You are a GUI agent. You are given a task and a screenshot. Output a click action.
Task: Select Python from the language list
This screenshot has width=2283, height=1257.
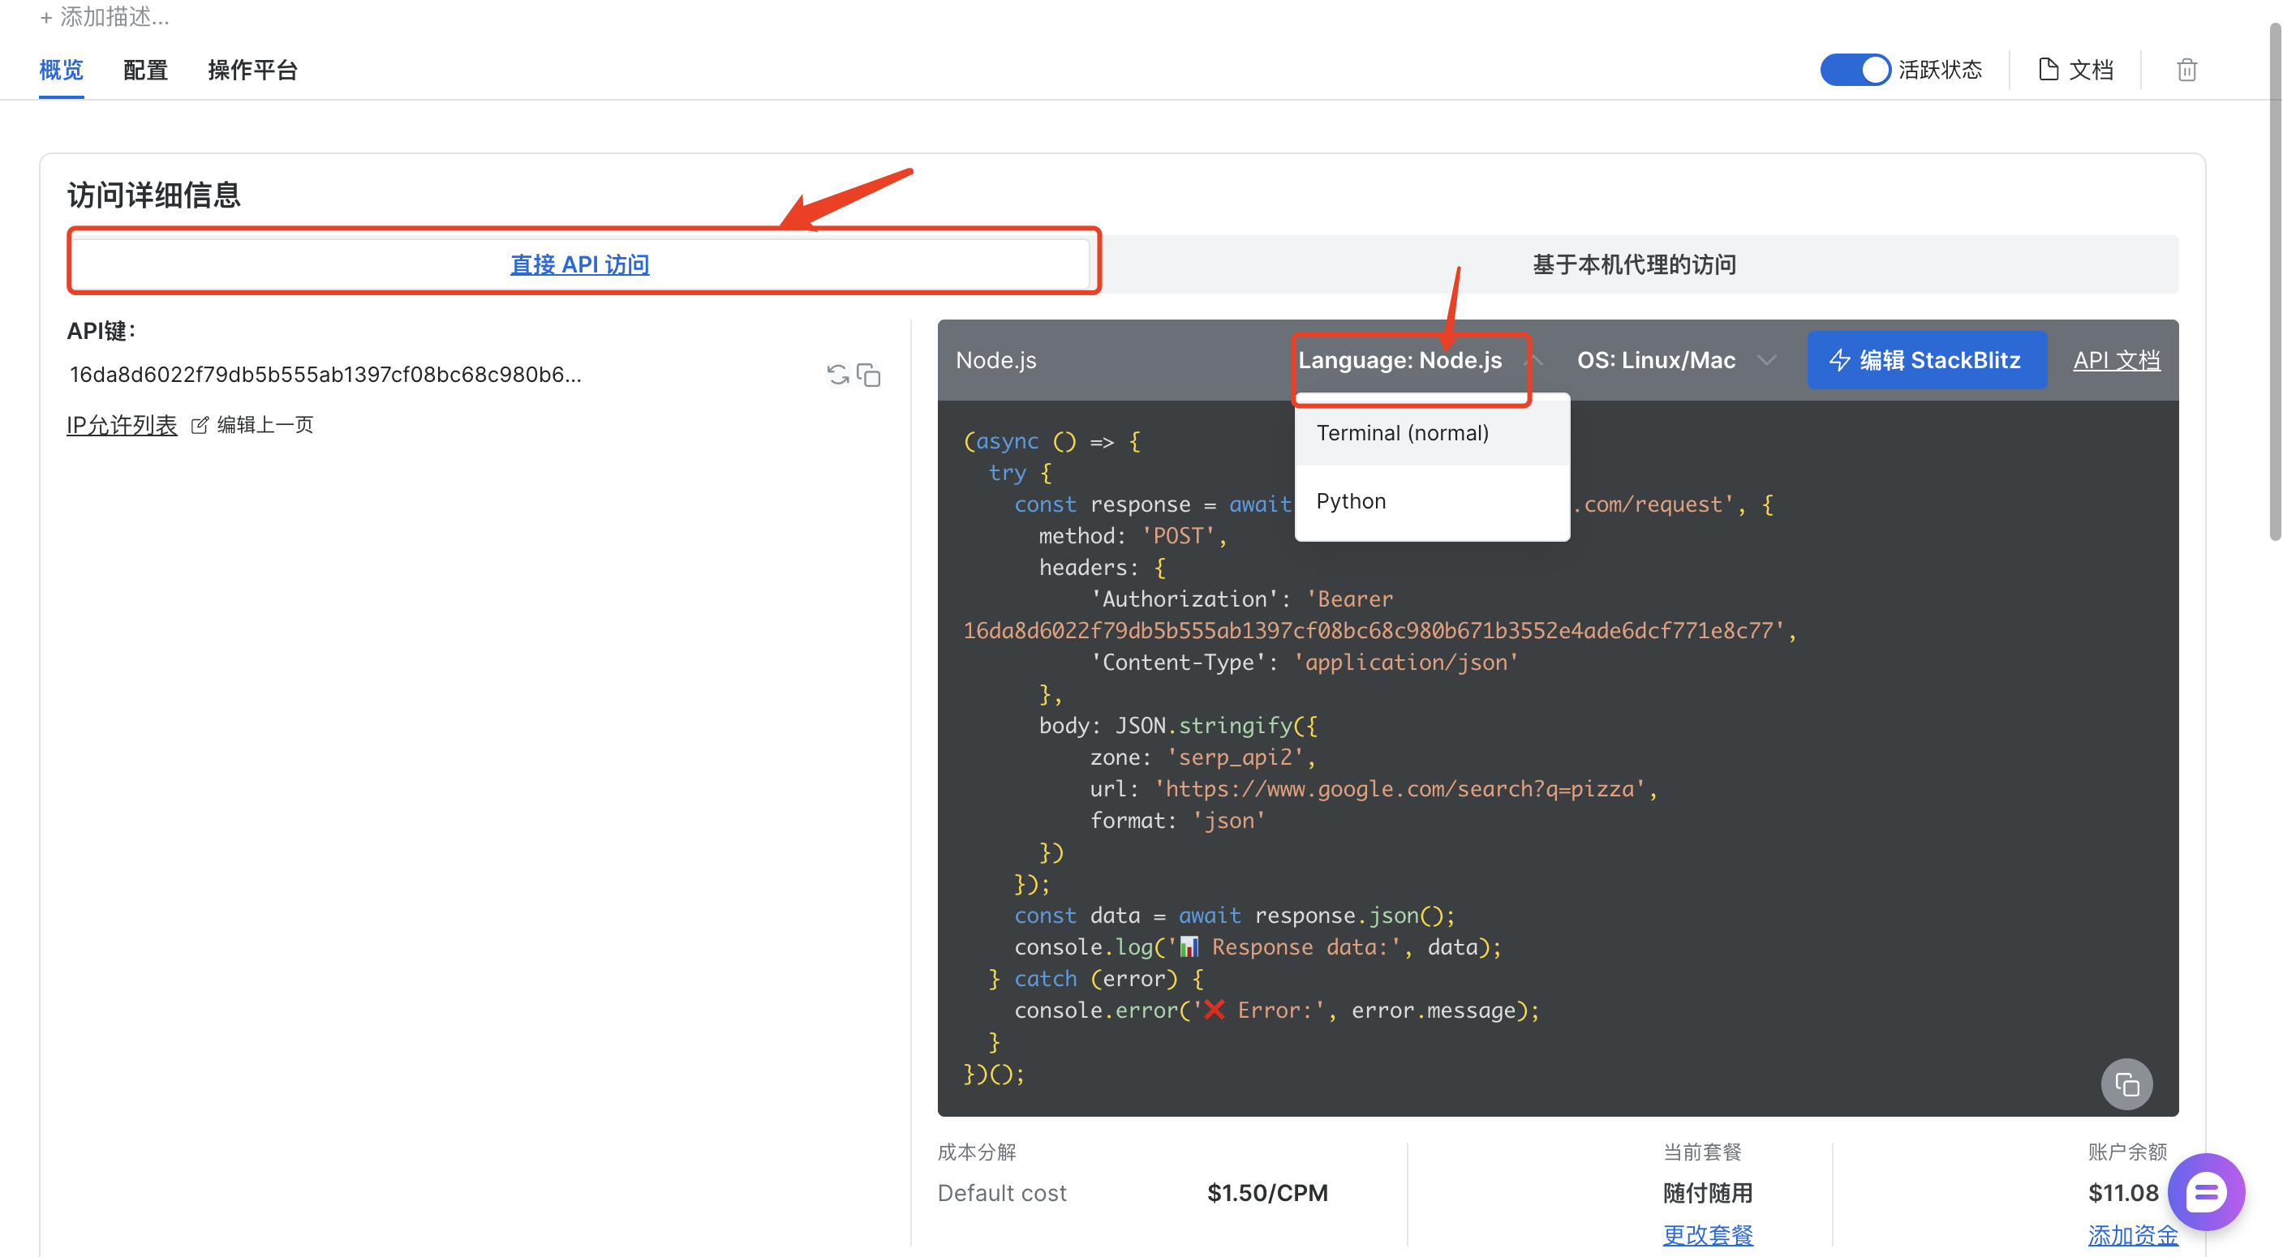1351,501
